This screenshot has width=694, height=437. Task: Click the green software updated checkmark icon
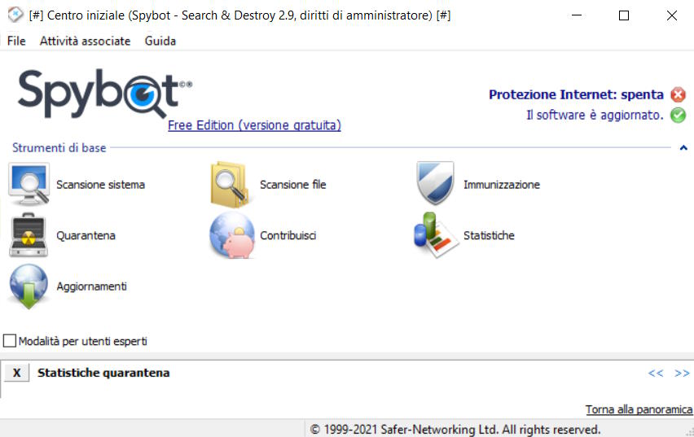click(678, 115)
